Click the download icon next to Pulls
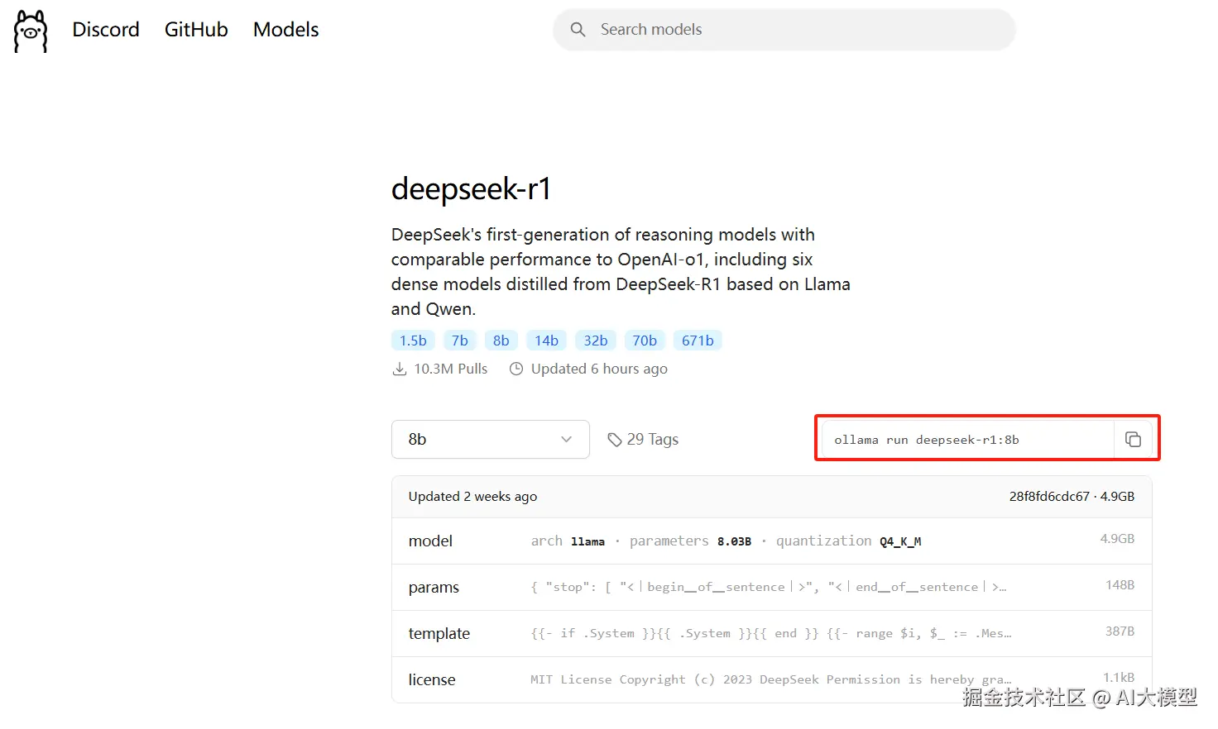This screenshot has height=729, width=1218. 400,369
